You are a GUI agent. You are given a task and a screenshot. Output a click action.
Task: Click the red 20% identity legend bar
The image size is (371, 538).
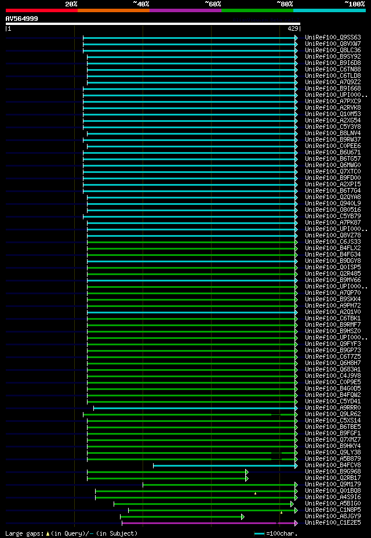point(42,10)
